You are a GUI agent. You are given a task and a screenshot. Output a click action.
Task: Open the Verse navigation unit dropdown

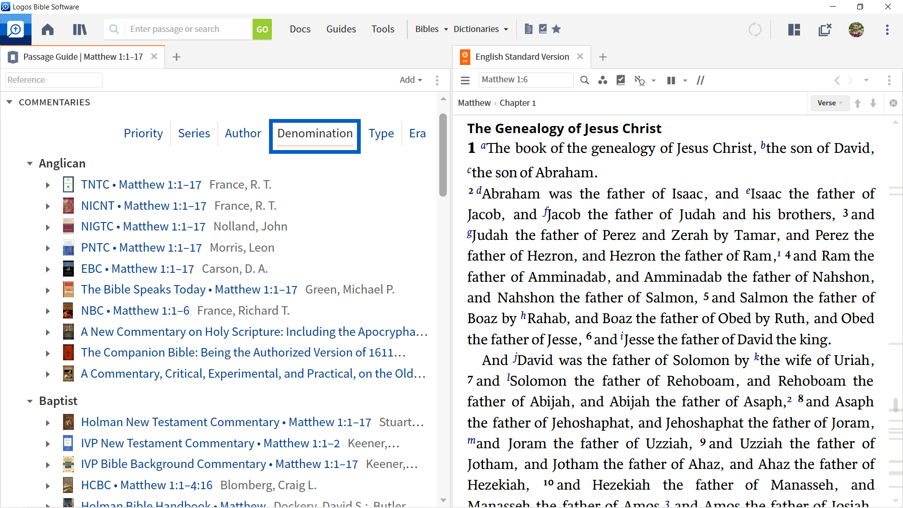[830, 103]
